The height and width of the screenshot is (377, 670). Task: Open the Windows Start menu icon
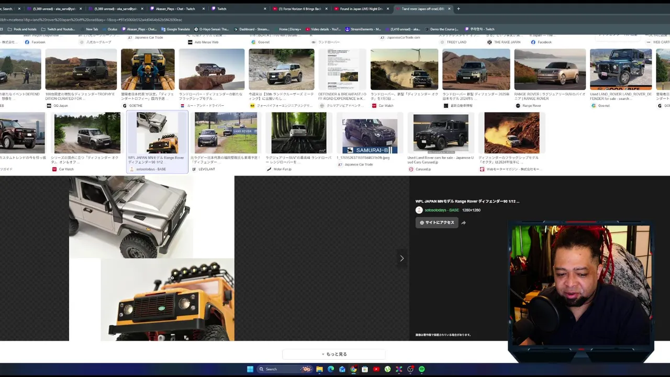coord(250,369)
